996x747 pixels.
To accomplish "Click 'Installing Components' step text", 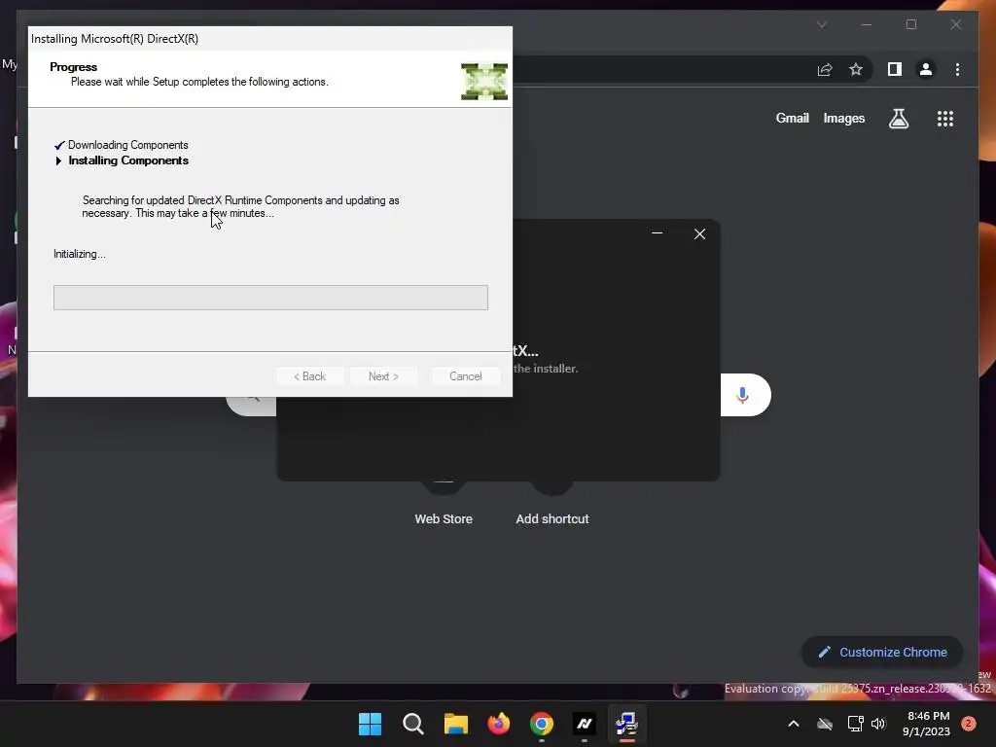I will tap(128, 160).
